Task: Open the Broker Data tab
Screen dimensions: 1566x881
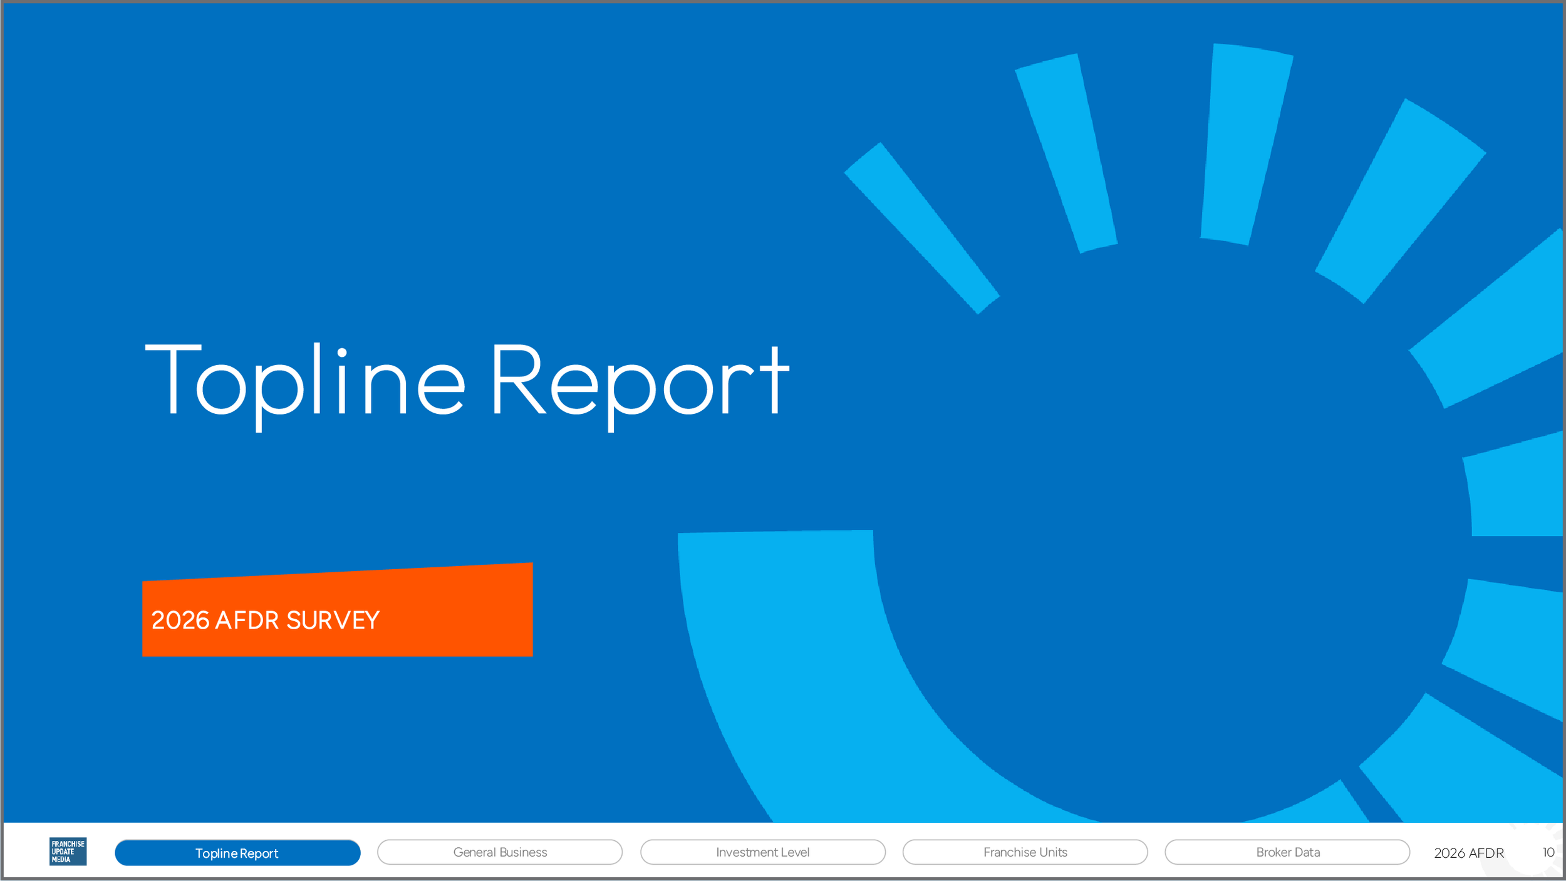Action: pyautogui.click(x=1287, y=852)
